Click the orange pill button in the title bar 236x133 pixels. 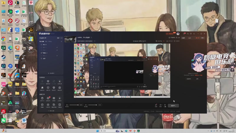(x=171, y=34)
